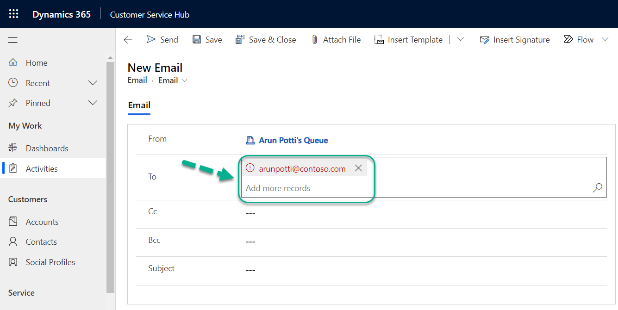The width and height of the screenshot is (618, 310).
Task: Click the Flow icon
Action: point(568,39)
